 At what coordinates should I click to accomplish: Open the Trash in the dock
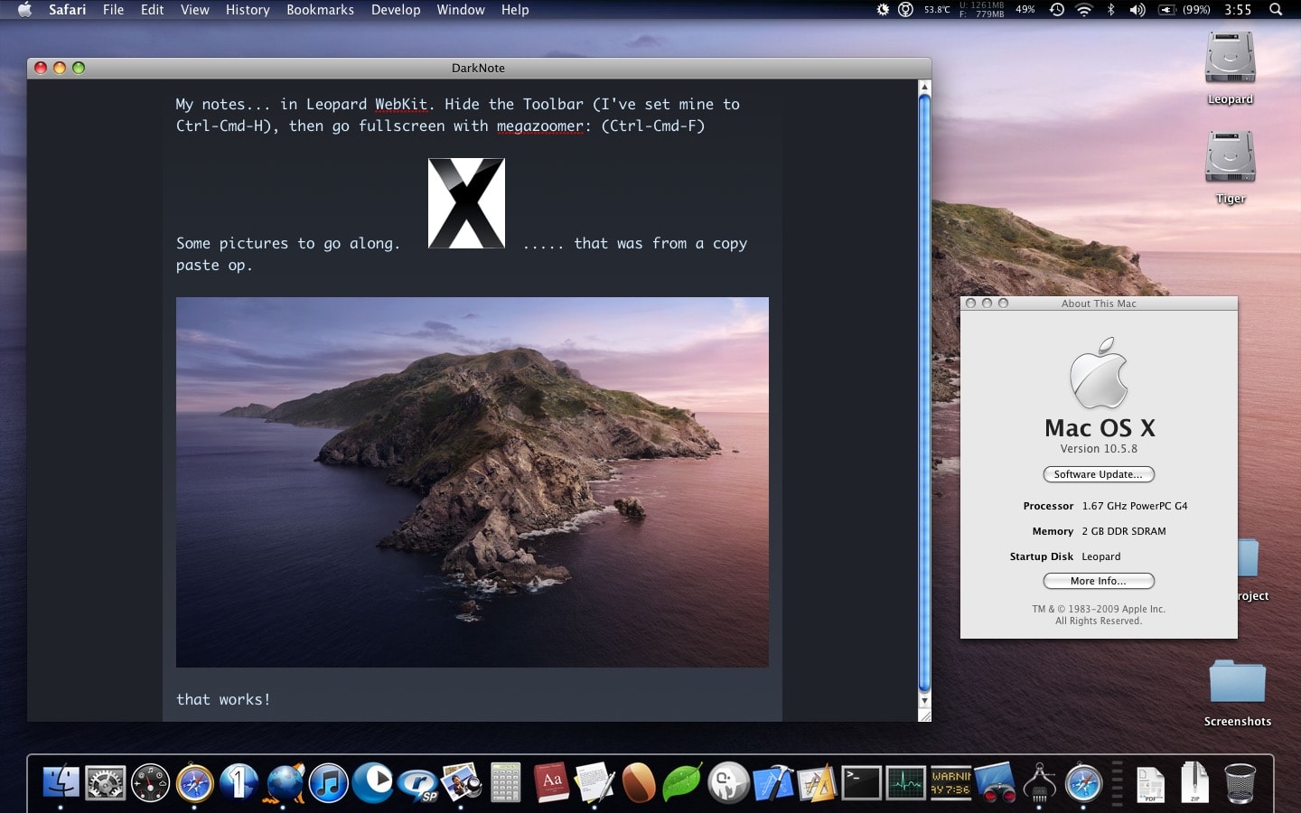pyautogui.click(x=1240, y=782)
